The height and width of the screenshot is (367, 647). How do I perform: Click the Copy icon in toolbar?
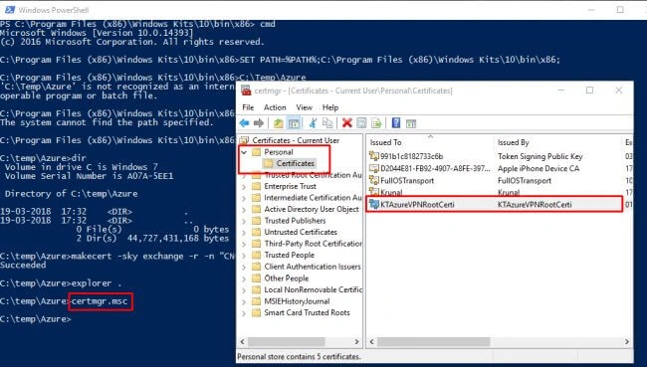click(327, 123)
